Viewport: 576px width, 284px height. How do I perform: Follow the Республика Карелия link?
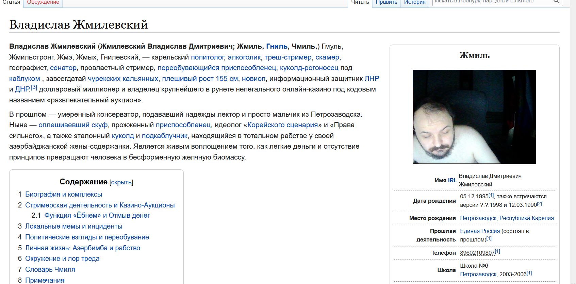point(527,218)
